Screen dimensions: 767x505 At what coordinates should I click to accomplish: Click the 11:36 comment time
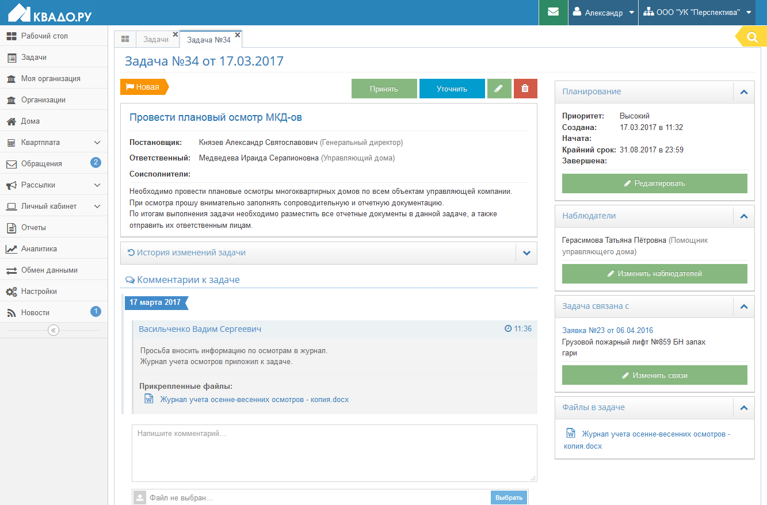(518, 329)
